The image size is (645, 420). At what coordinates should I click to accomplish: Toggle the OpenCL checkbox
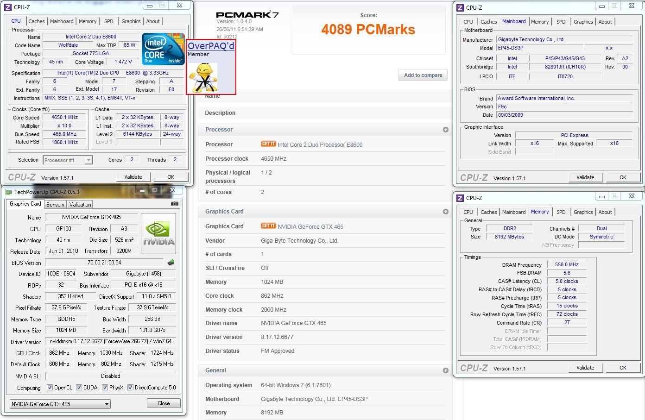point(50,388)
